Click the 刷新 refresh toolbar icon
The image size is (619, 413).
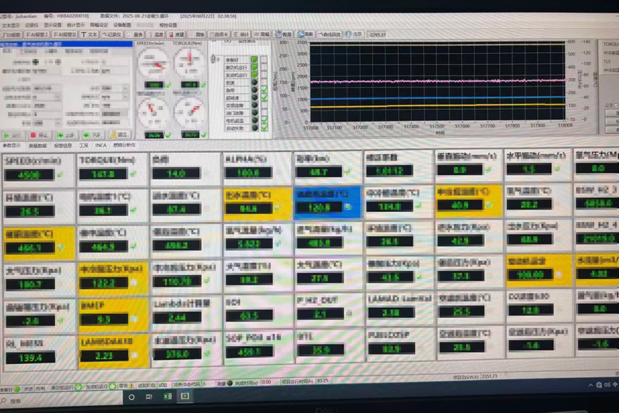pyautogui.click(x=306, y=34)
